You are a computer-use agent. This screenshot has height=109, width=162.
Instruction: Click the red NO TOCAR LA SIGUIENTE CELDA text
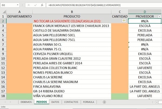(x=67, y=21)
